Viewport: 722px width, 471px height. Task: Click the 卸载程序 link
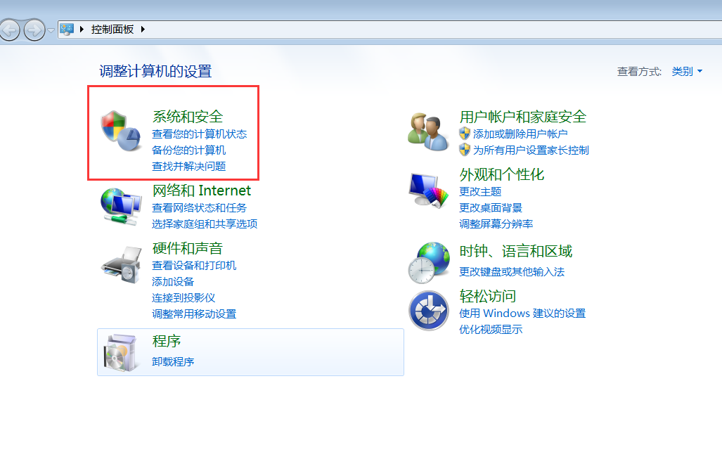173,361
